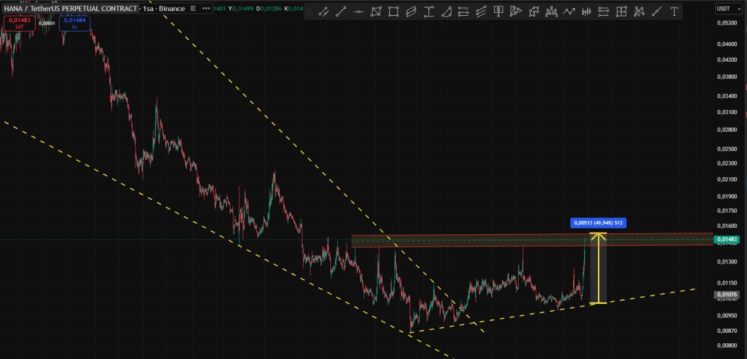Image resolution: width=747 pixels, height=359 pixels.
Task: Click the Binance exchange label
Action: point(172,9)
